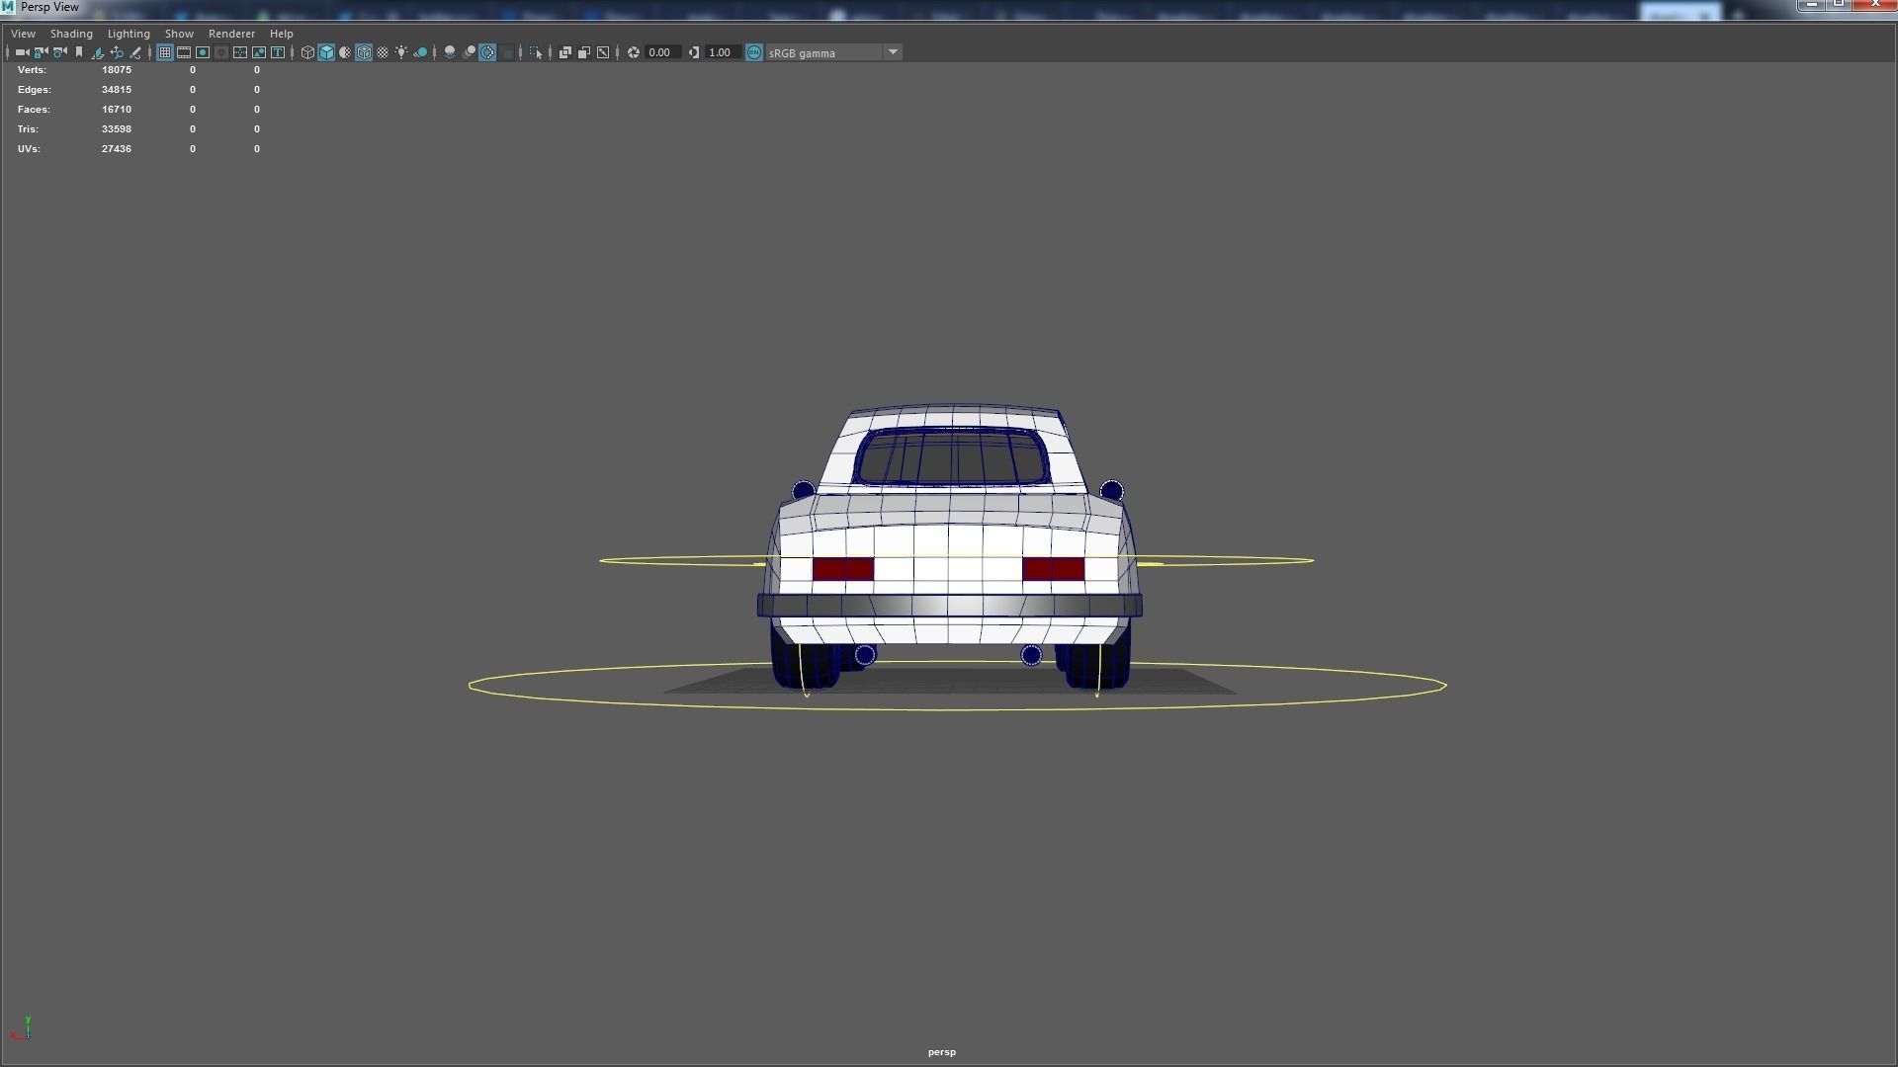Click the Exposure reset icon
1898x1067 pixels.
tap(634, 52)
